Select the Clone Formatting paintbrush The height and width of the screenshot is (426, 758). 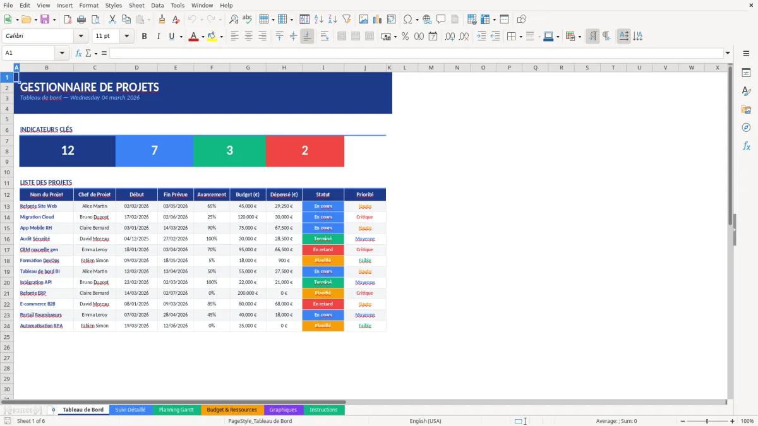coord(162,20)
